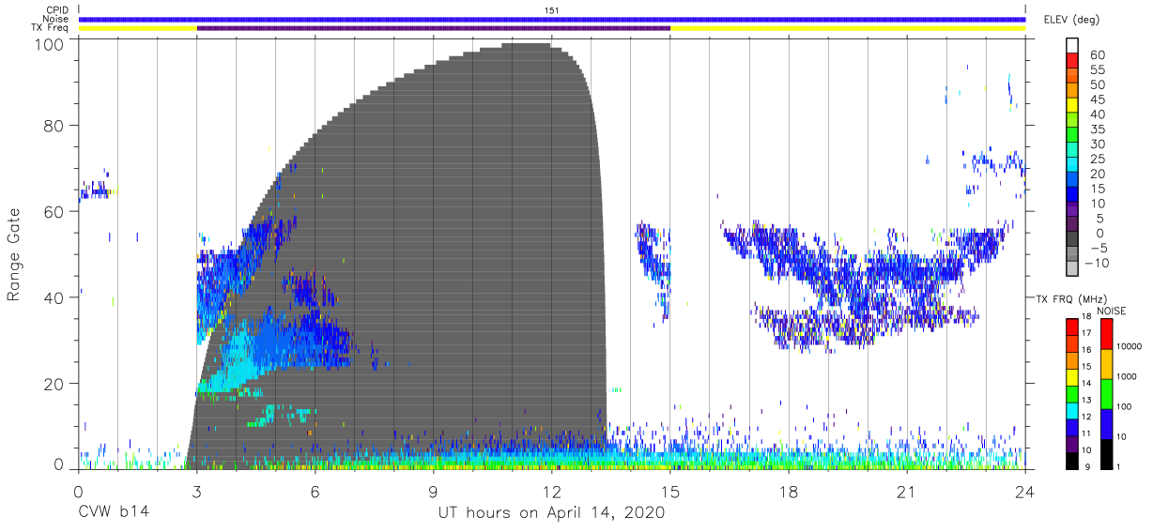Click the y-axis Range Gate tick "40"
1153x532 pixels.
54,297
